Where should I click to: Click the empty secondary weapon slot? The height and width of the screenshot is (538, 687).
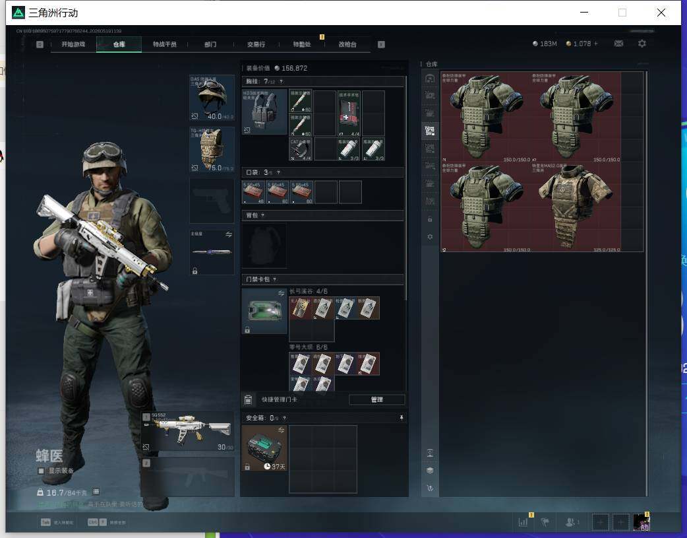[x=188, y=477]
